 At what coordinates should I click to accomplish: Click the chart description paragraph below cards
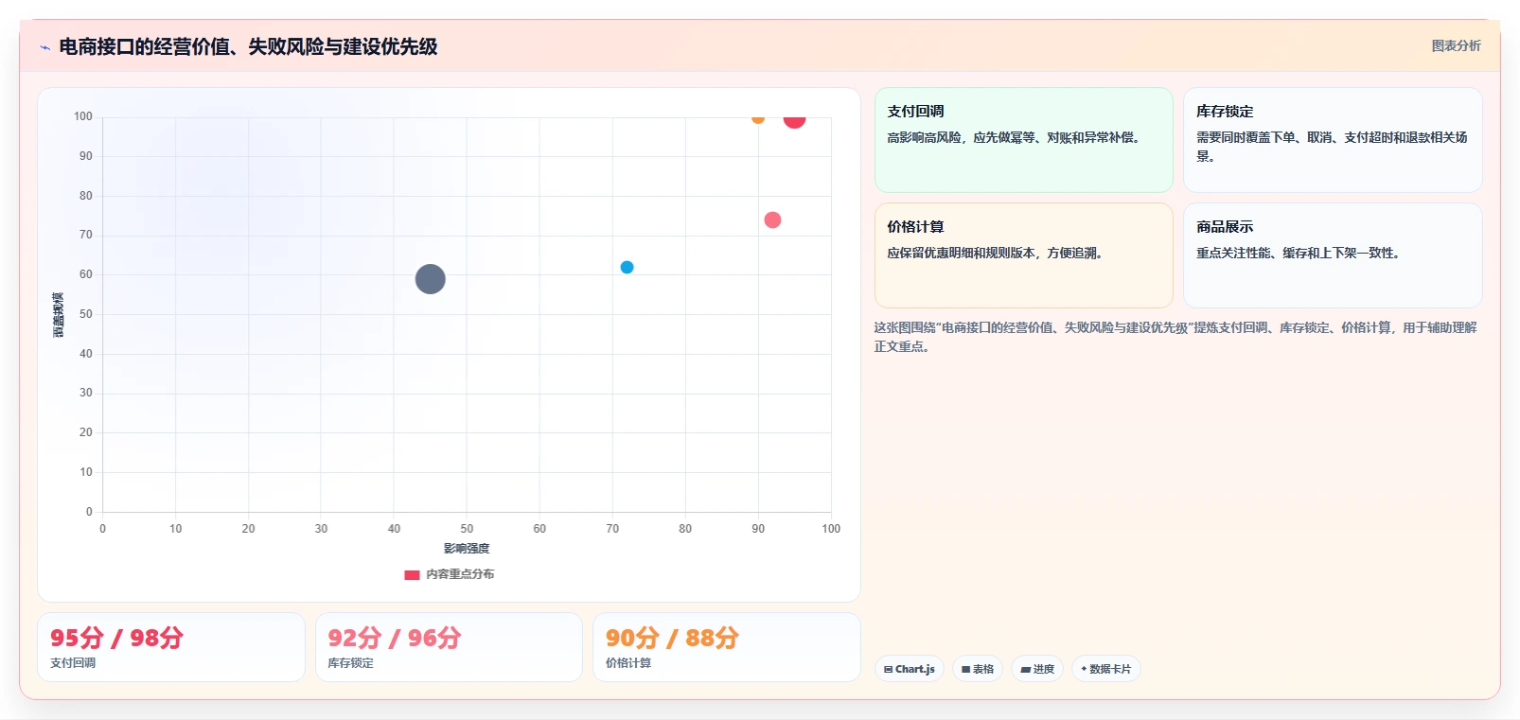click(1175, 337)
